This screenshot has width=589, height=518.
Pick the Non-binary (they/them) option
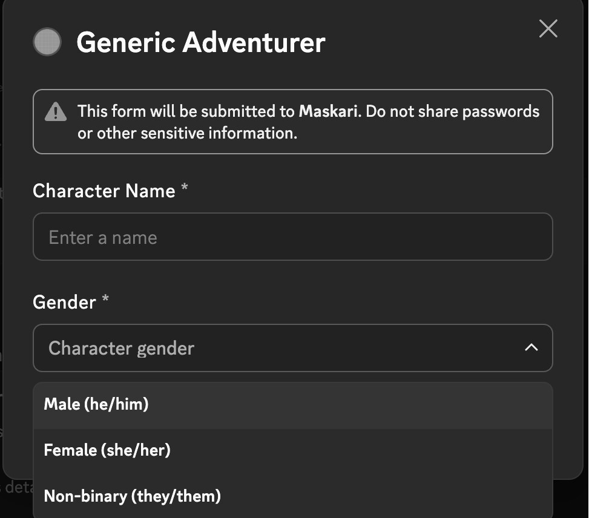133,497
